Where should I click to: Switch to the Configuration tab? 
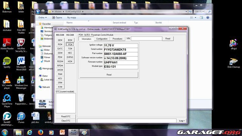102,39
